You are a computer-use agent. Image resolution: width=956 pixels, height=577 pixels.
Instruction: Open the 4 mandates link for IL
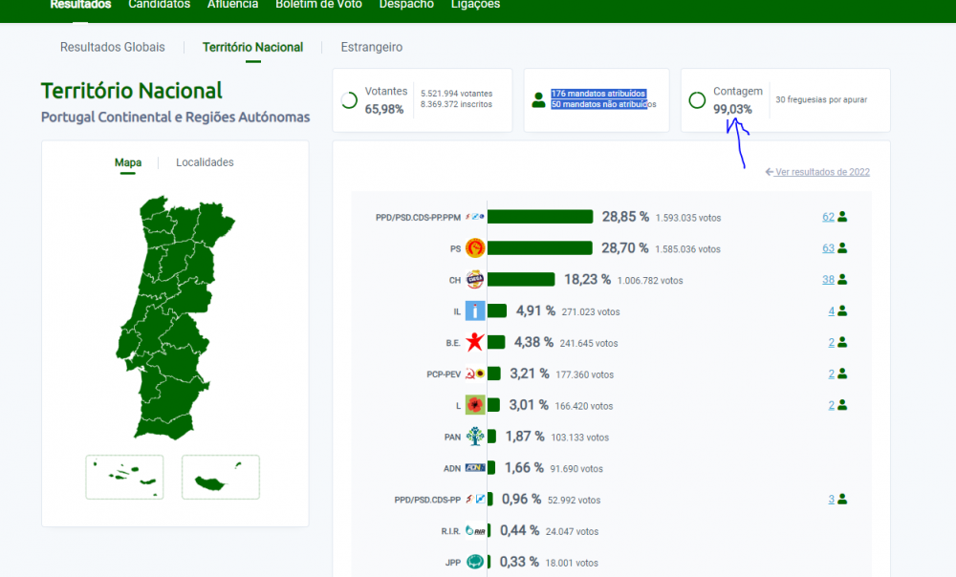point(831,310)
